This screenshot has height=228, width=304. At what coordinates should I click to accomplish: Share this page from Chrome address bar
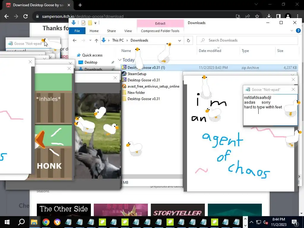tap(248, 16)
